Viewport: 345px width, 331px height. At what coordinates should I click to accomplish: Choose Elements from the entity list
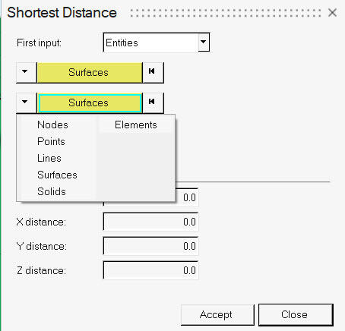coord(136,125)
